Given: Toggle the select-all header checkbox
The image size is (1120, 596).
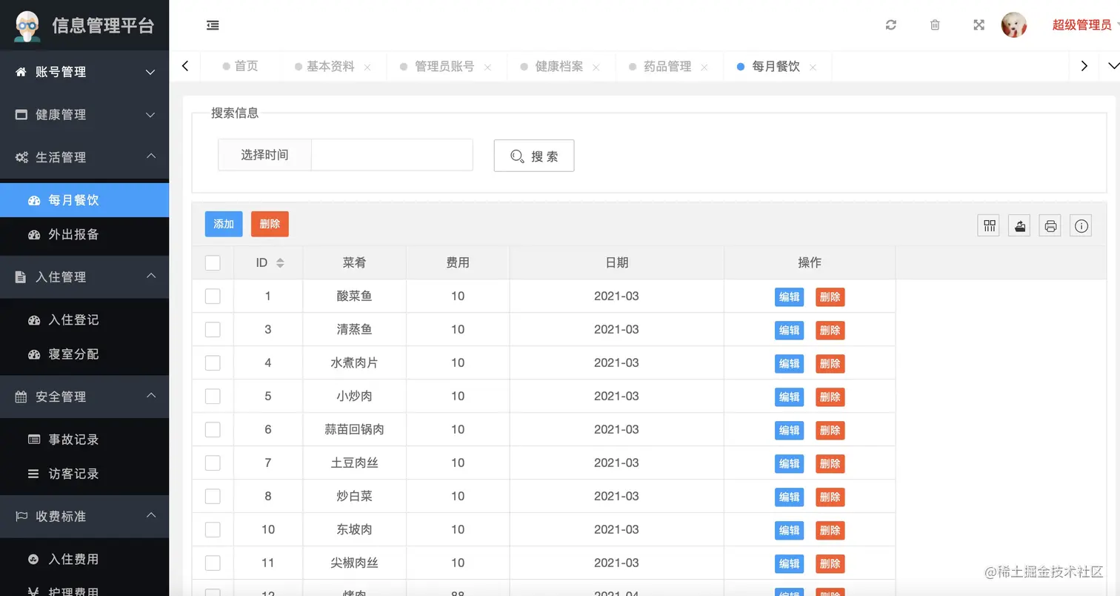Looking at the screenshot, I should pos(213,263).
